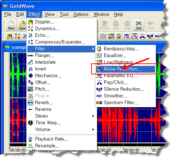172x159 pixels.
Task: Open the File menu
Action: 8,15
